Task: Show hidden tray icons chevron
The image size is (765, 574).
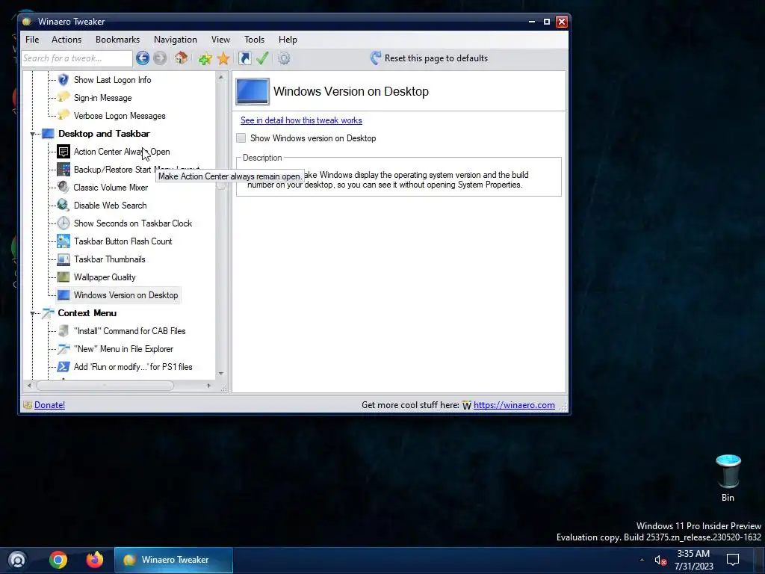Action: click(642, 560)
